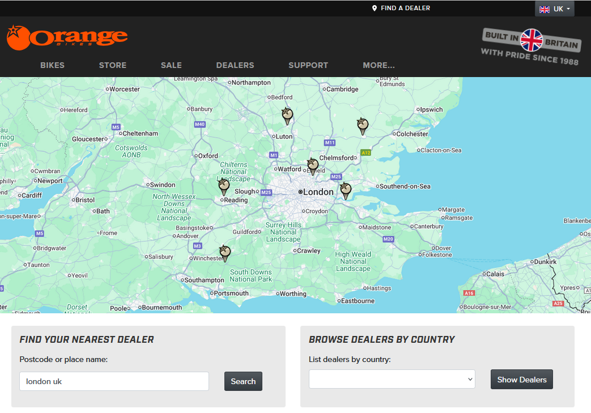The width and height of the screenshot is (591, 413).
Task: Click the dealer marker above Reading
Action: [x=223, y=186]
